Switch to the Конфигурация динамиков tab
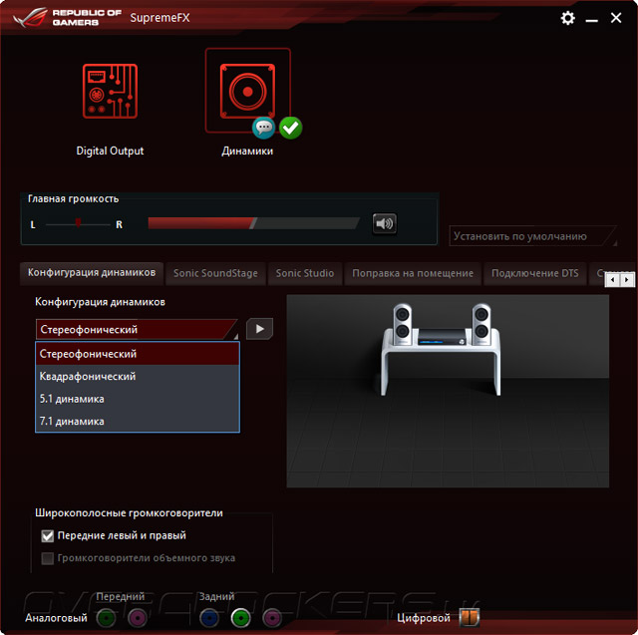 (92, 272)
